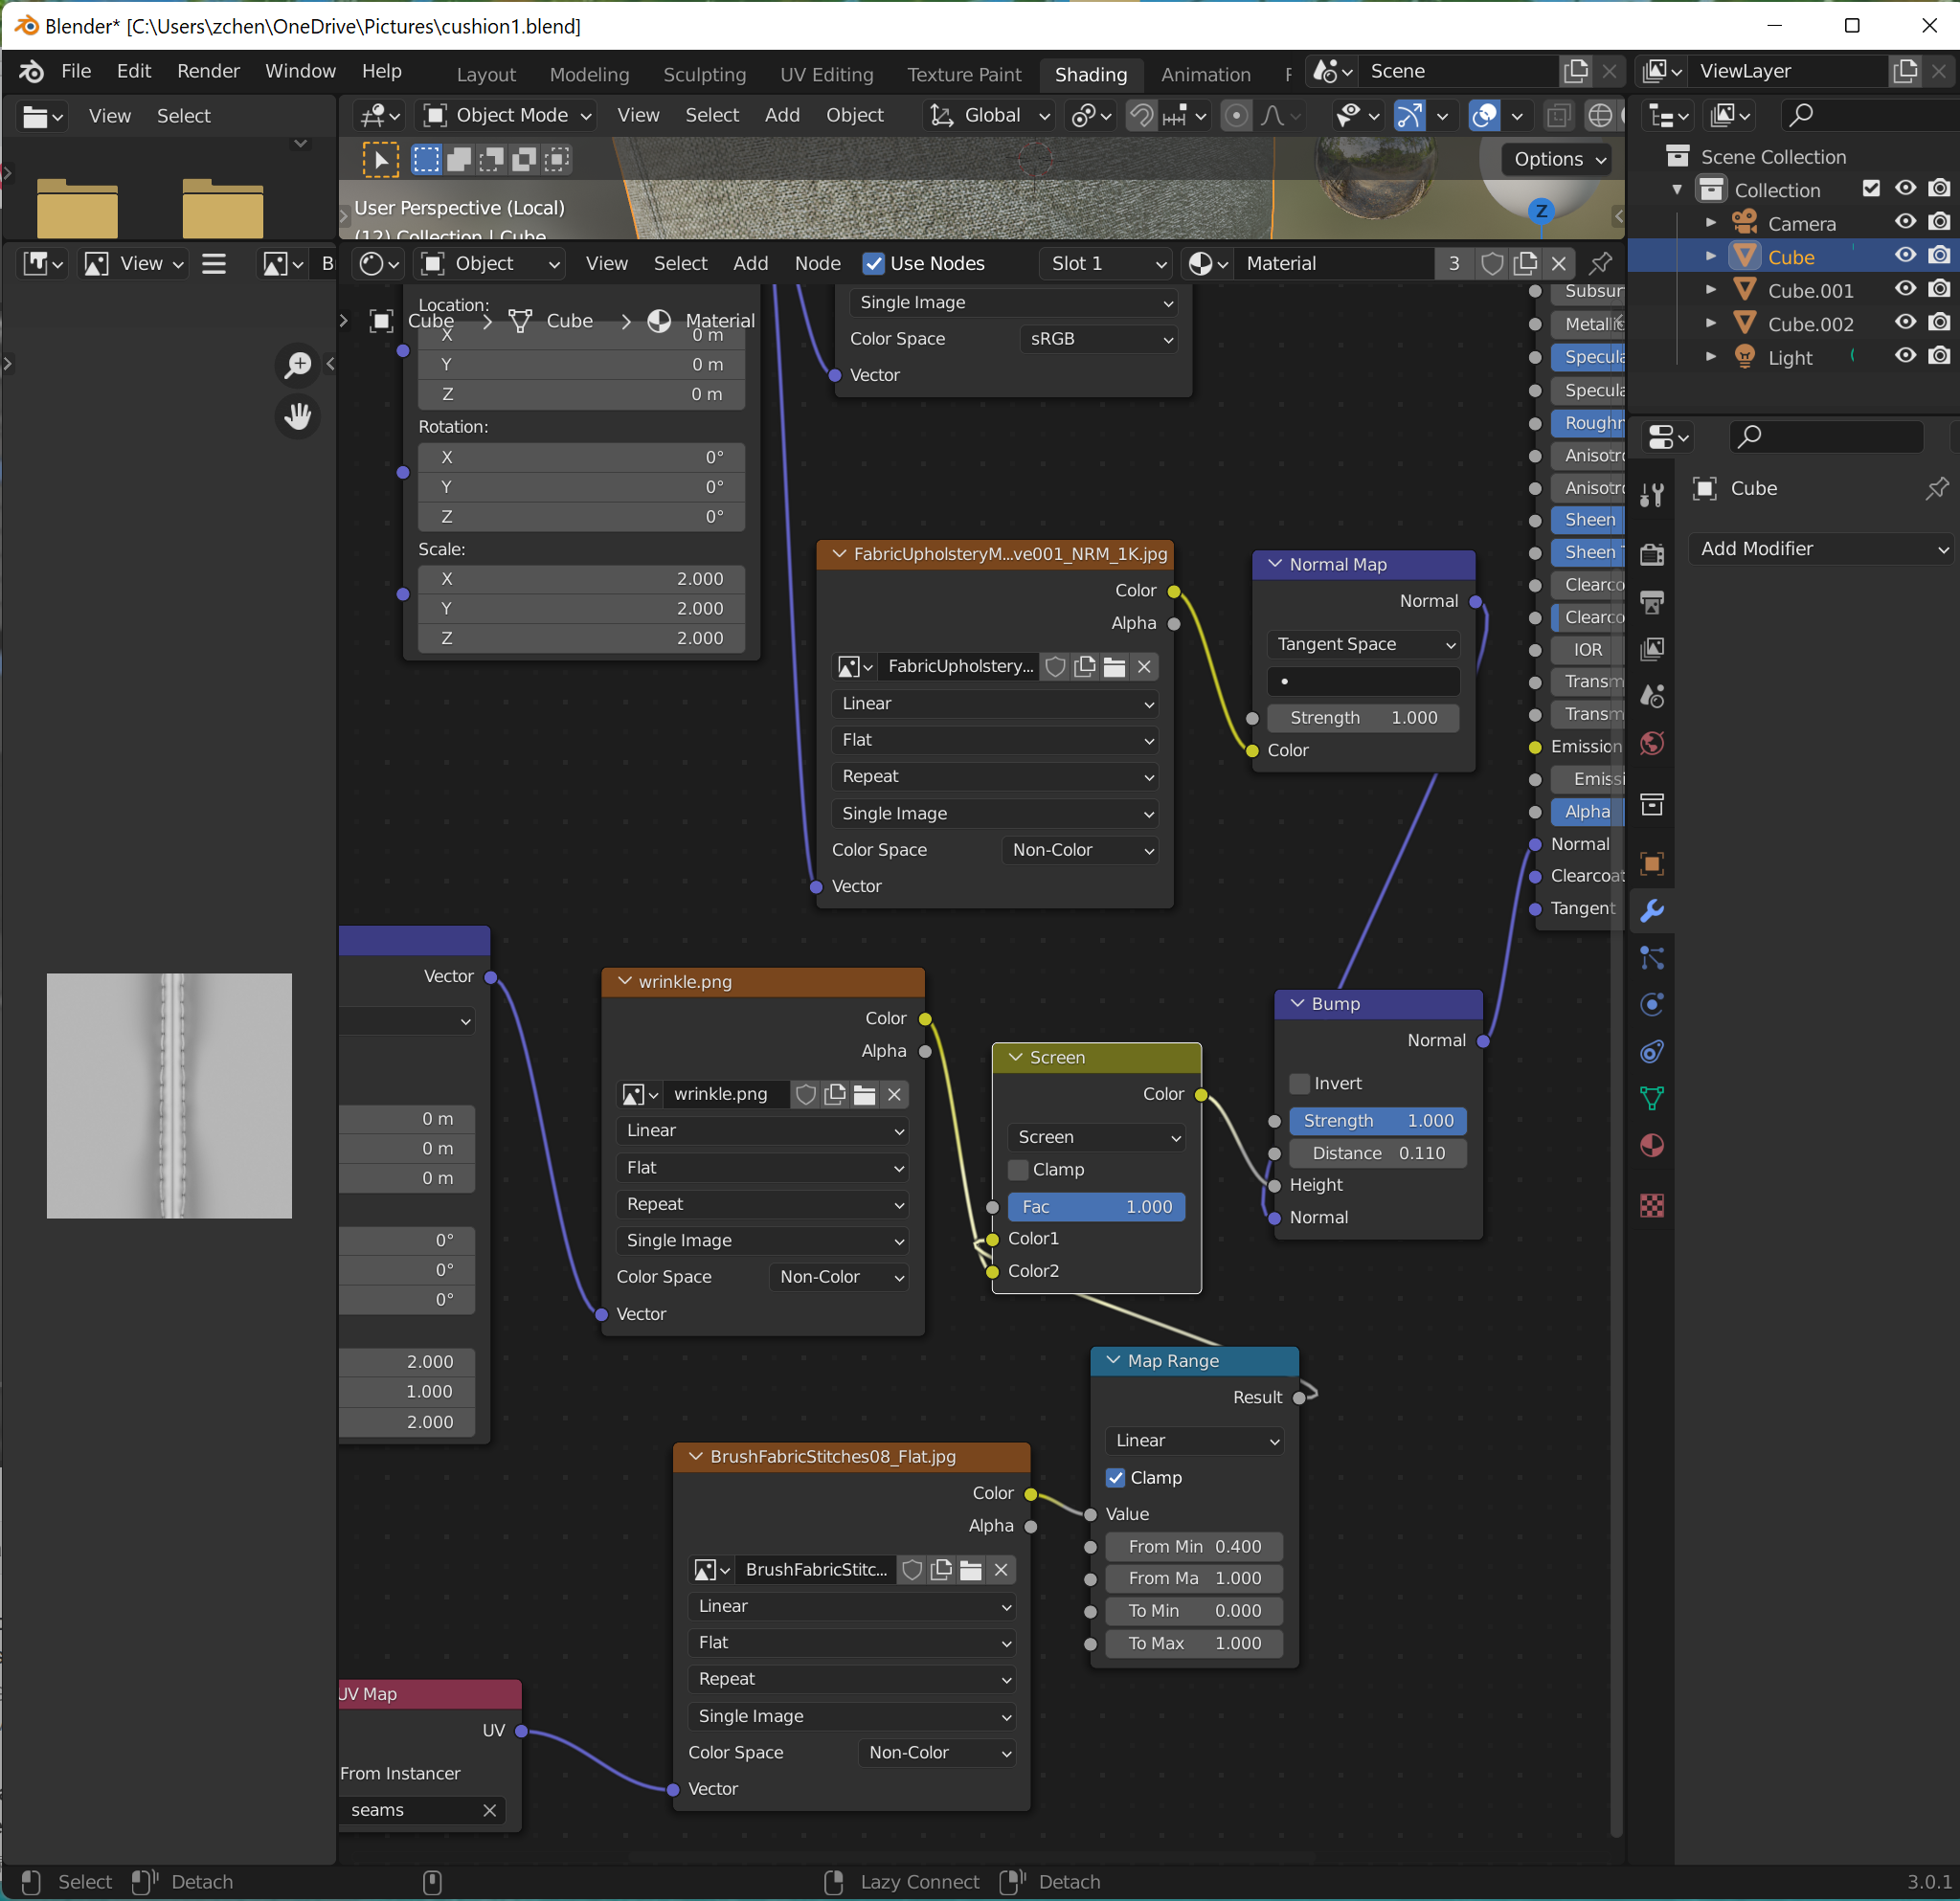This screenshot has width=1960, height=1901.
Task: Expand the Camera item in the outliner
Action: point(1711,223)
